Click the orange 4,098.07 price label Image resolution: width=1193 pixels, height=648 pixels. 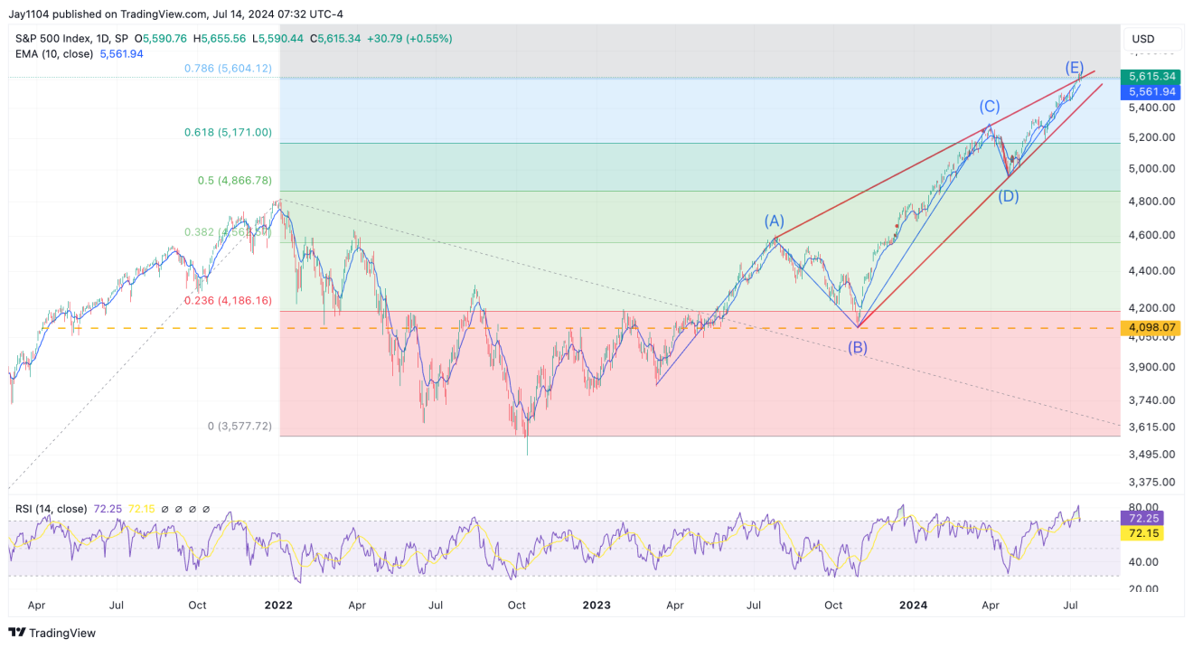click(x=1151, y=327)
